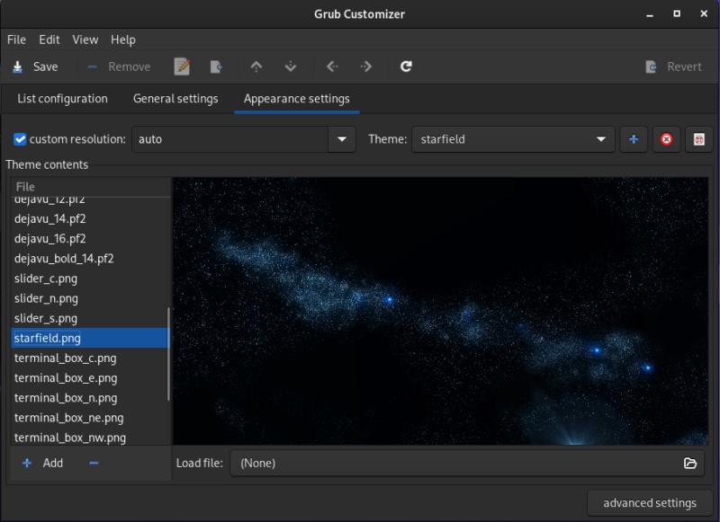
Task: Select the Edit entry pencil icon
Action: point(183,66)
